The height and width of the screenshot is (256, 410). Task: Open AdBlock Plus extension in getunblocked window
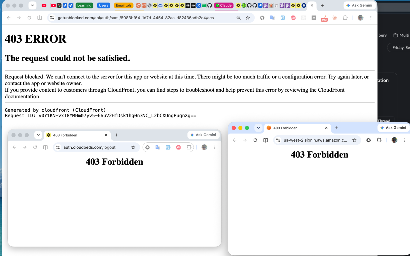pos(293,18)
